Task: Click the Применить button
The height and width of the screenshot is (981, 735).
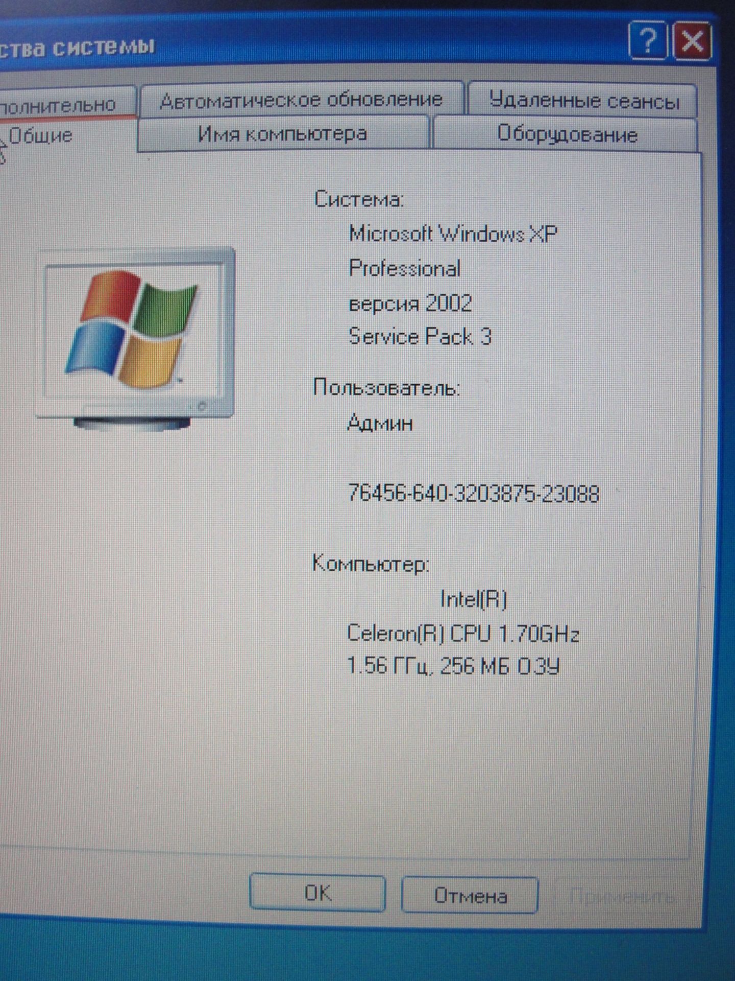Action: [x=622, y=896]
